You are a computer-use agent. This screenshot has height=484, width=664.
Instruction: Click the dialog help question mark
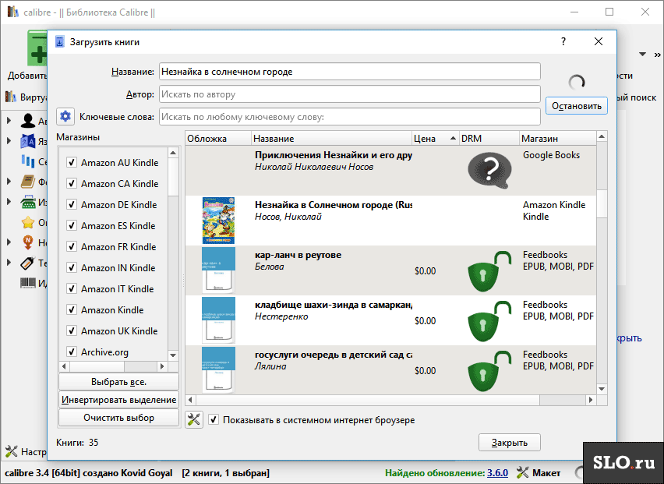tap(563, 41)
